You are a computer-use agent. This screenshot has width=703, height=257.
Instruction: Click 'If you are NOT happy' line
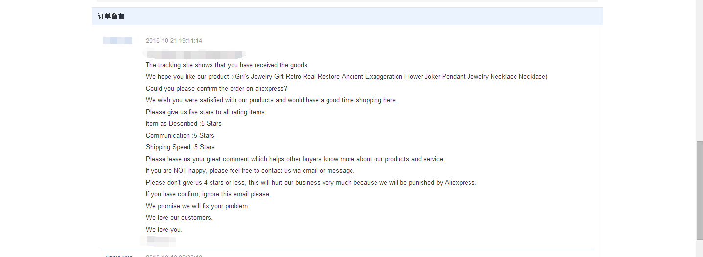pyautogui.click(x=250, y=170)
